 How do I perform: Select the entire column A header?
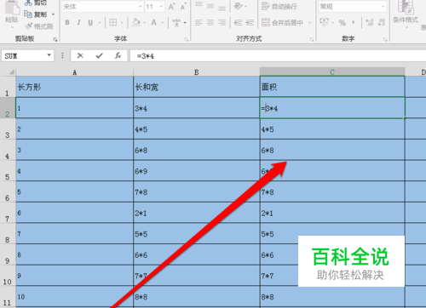[74, 72]
